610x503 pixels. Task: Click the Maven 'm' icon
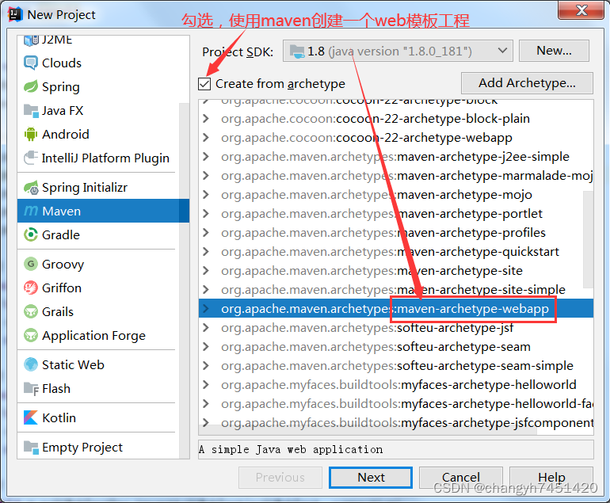(x=31, y=211)
